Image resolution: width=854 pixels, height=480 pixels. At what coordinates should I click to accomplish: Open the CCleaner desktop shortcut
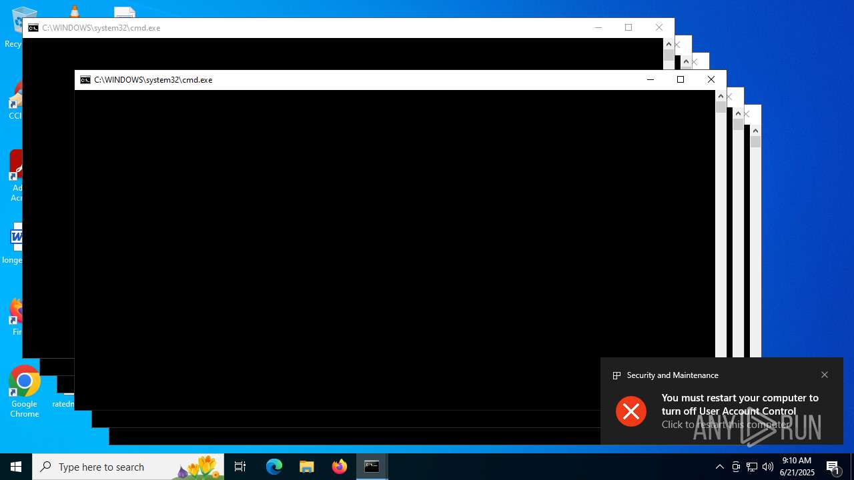point(15,100)
